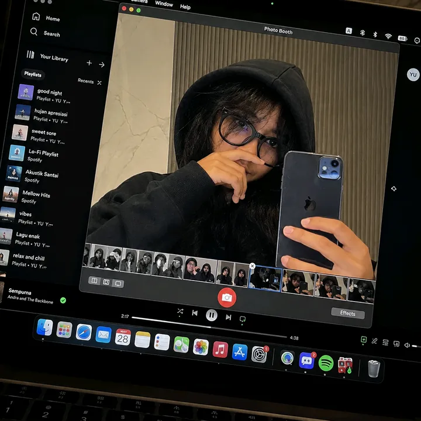Open Reminders from the Dock
Screen dimensions: 421x421
tap(162, 342)
